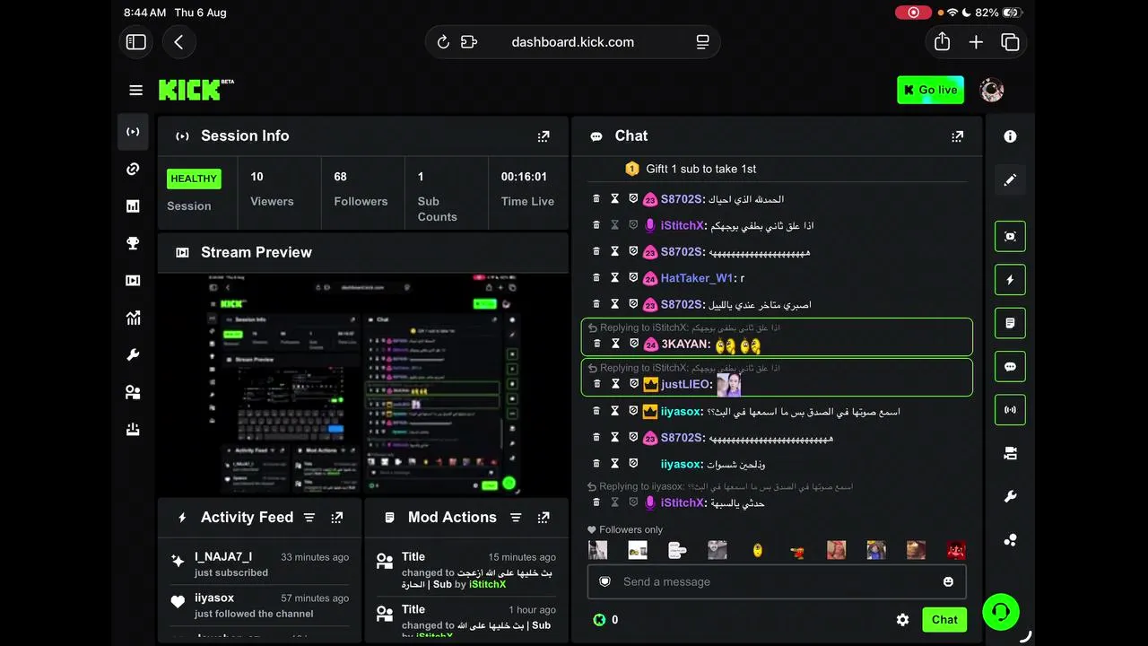Open the users icon in left sidebar
This screenshot has height=646, width=1148.
(x=133, y=392)
